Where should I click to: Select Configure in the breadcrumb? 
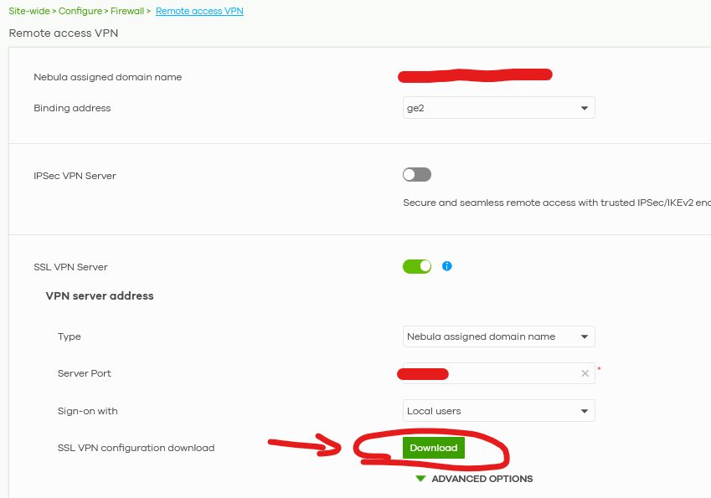tap(80, 11)
